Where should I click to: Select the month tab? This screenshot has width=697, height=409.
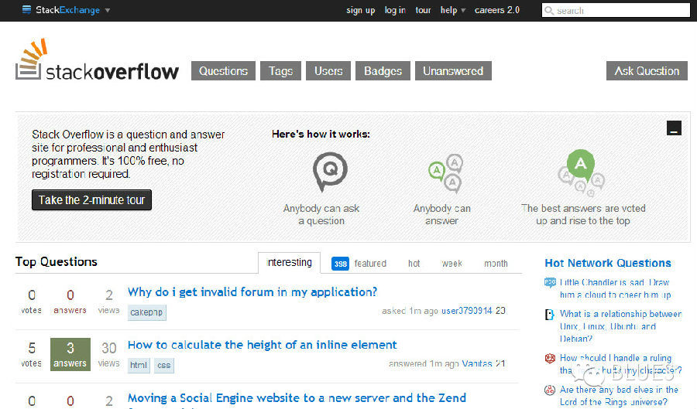point(496,264)
